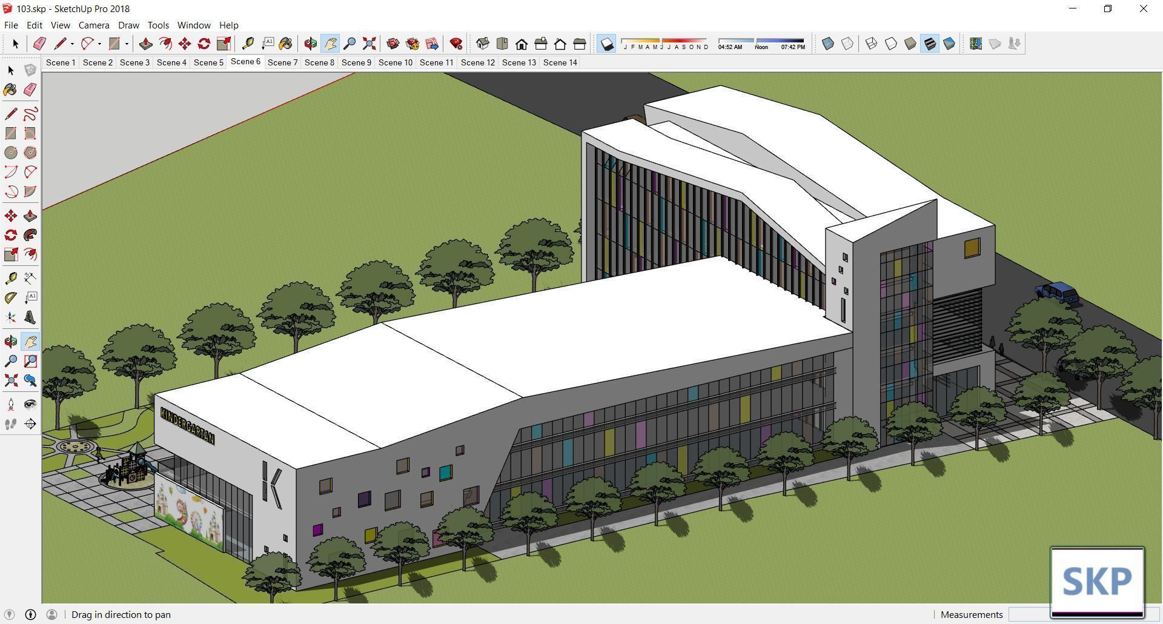The image size is (1163, 624).
Task: Enable Wireframe face style
Action: point(871,44)
